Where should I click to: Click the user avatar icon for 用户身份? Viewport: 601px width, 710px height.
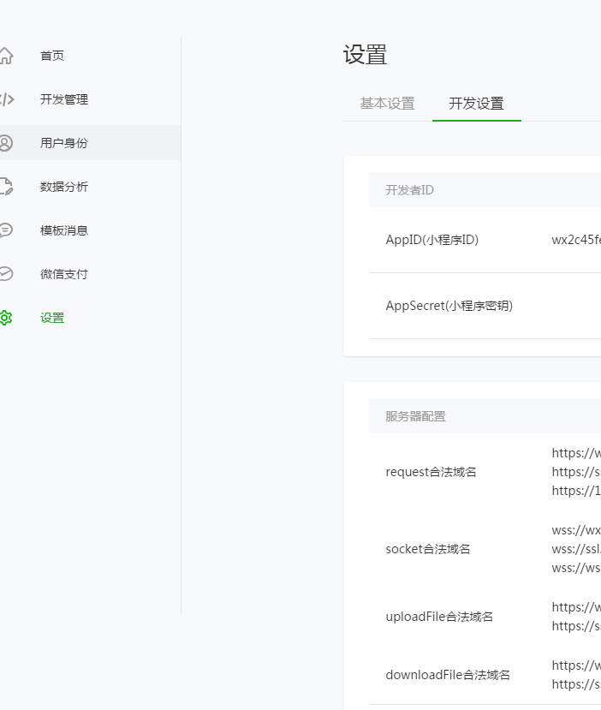6,143
